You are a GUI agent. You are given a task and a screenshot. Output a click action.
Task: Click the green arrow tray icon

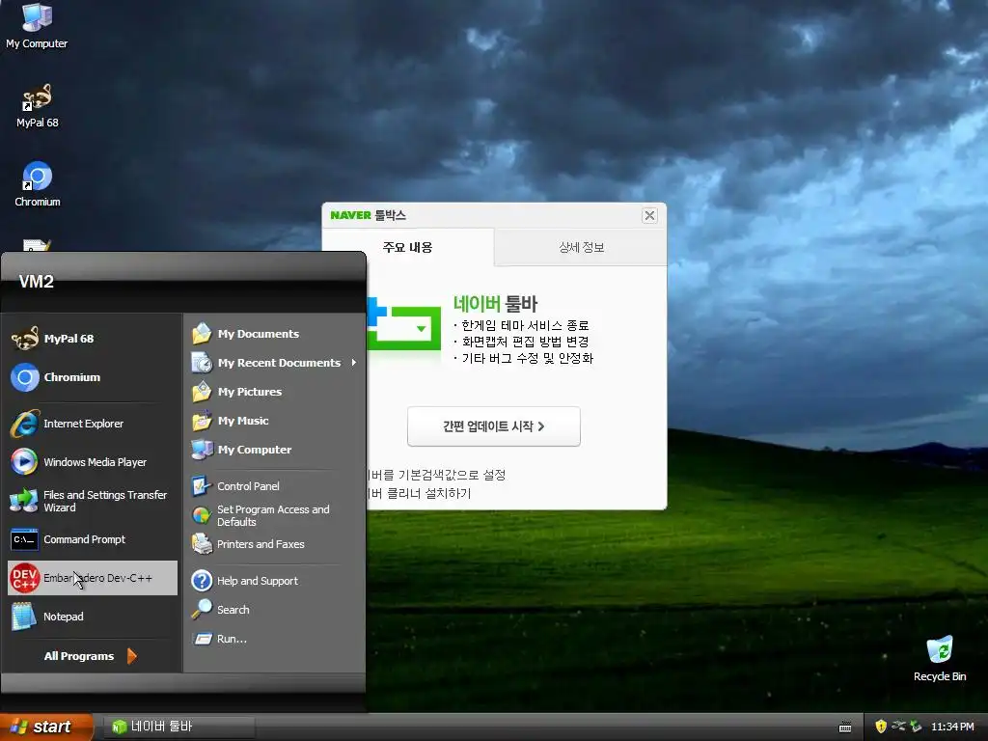(x=916, y=727)
